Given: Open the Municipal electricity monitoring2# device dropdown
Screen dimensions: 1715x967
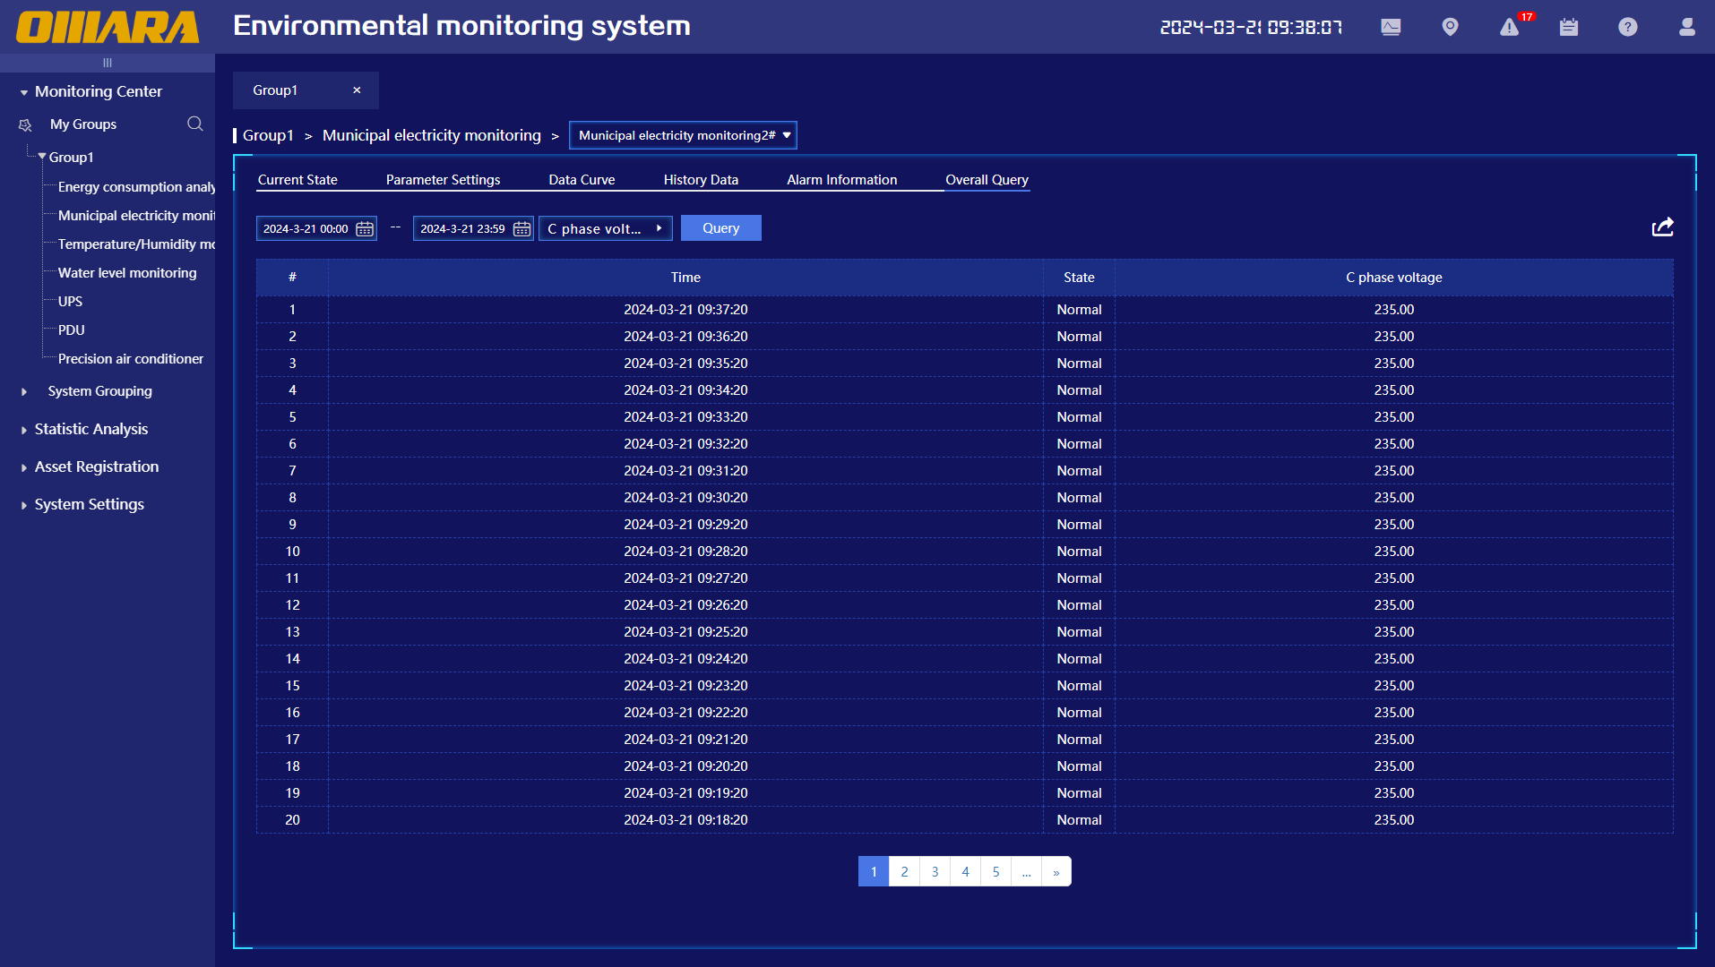Looking at the screenshot, I should [683, 135].
